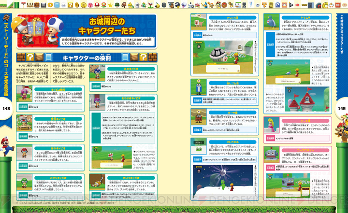Screen dimensions: 348x213
Task: Click the むらさきキノピオ name heading
Action: pyautogui.click(x=131, y=98)
